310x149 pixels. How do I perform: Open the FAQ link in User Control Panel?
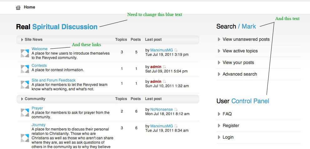[227, 114]
